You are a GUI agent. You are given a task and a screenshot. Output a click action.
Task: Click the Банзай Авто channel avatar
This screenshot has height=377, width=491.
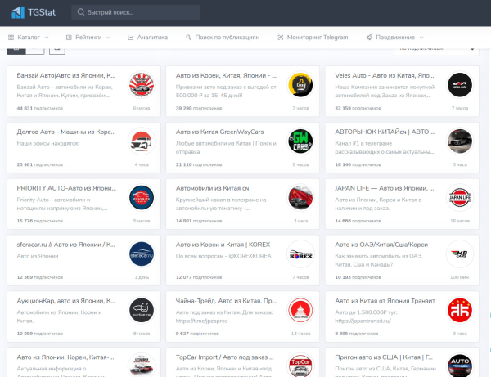[x=142, y=85]
